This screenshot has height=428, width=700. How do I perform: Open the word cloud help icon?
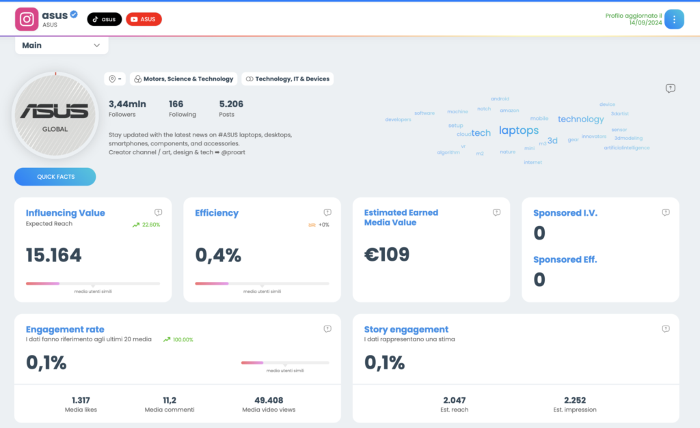670,88
